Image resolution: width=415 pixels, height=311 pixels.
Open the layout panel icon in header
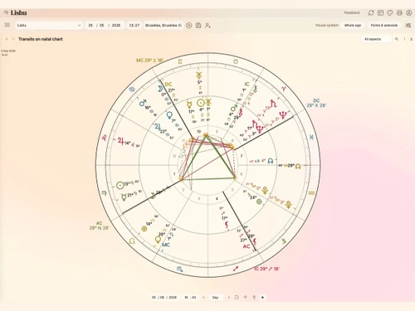[380, 12]
